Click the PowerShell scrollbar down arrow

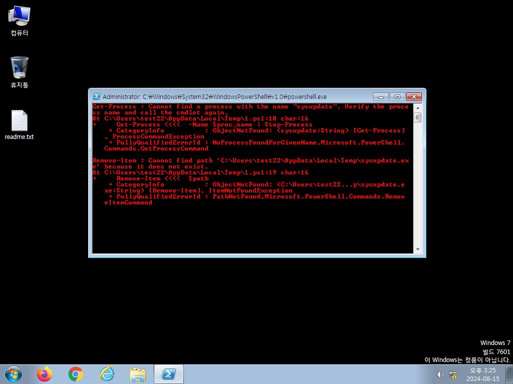click(417, 249)
